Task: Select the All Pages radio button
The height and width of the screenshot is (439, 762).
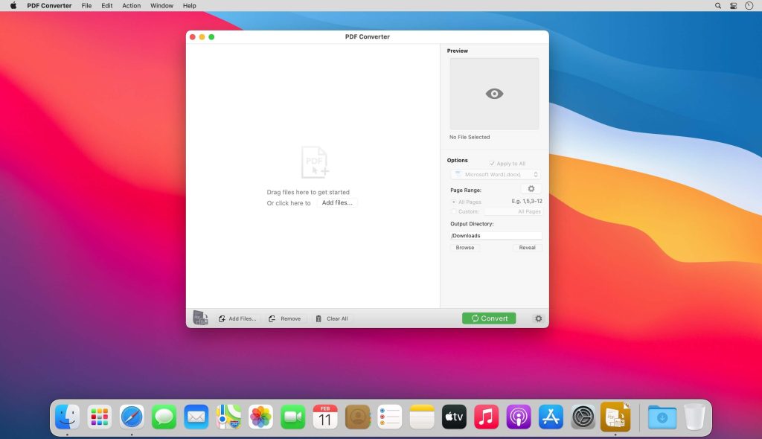Action: click(452, 201)
